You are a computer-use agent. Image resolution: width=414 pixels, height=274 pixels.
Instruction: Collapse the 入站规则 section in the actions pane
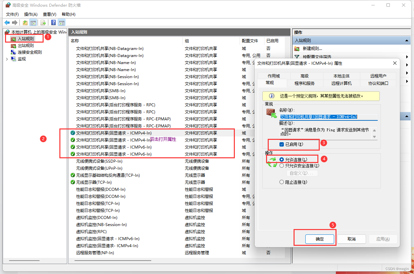coord(407,41)
